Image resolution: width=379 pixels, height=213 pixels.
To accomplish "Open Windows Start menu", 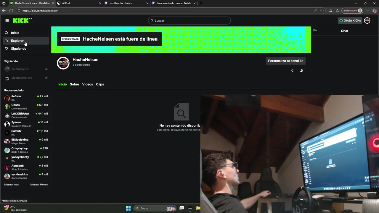I will [x=128, y=208].
